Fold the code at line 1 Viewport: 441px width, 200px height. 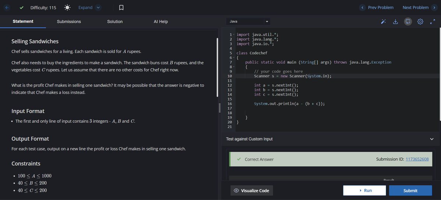coord(234,35)
